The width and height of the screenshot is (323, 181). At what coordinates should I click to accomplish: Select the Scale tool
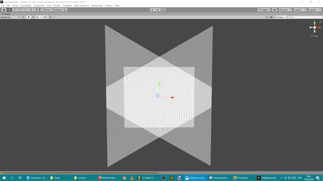pyautogui.click(x=20, y=10)
